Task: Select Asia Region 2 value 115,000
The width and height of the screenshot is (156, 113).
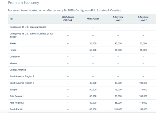Action: (x=143, y=103)
